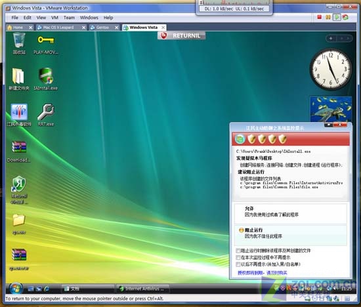Click the DL/UL network speed meter
361x307 pixels.
tap(234, 9)
